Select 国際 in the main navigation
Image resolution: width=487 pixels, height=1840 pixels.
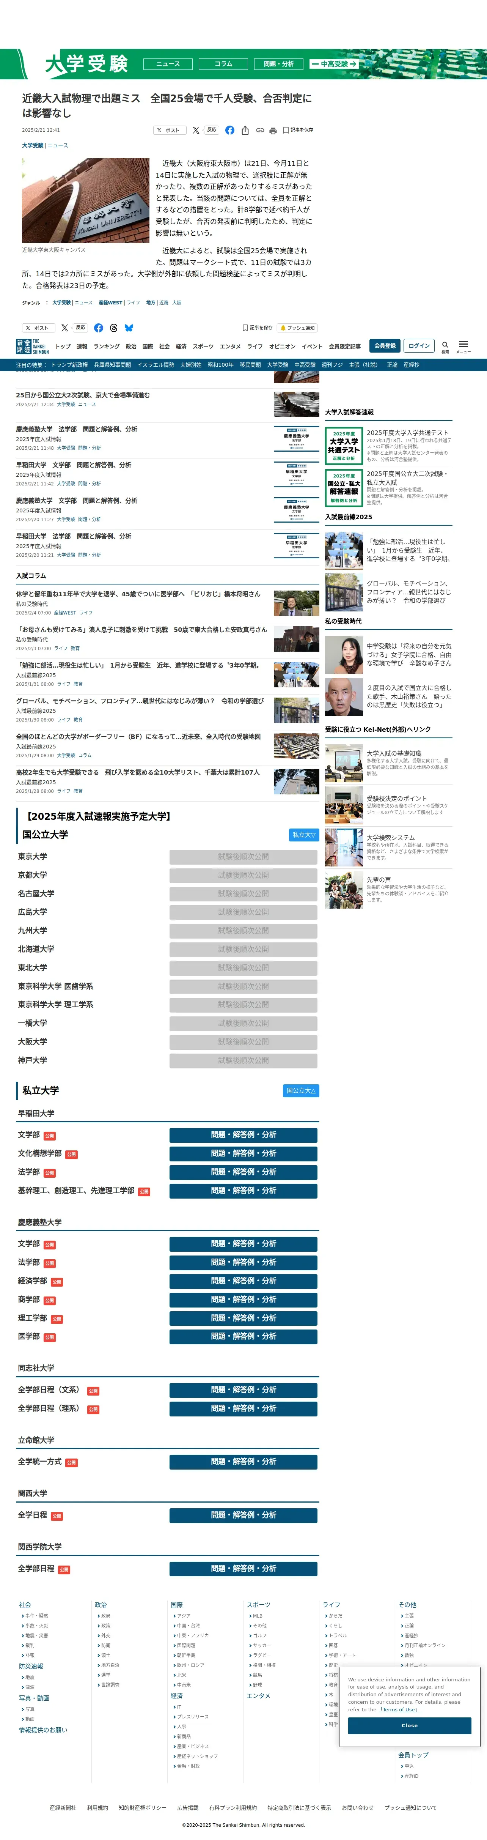pyautogui.click(x=148, y=347)
